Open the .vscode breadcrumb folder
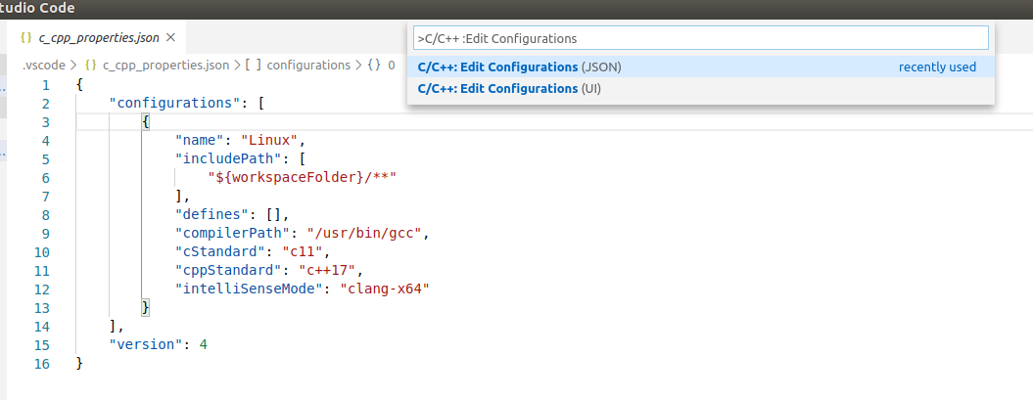Viewport: 1033px width, 400px height. tap(44, 66)
